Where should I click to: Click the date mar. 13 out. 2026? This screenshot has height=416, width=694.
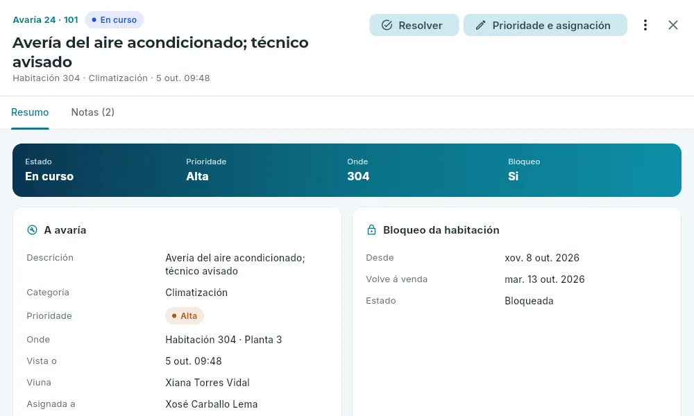(544, 279)
